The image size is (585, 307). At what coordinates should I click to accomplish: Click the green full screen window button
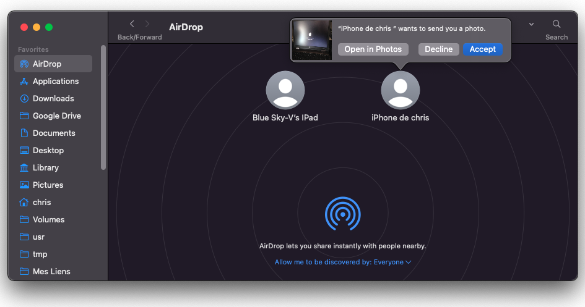(x=49, y=27)
